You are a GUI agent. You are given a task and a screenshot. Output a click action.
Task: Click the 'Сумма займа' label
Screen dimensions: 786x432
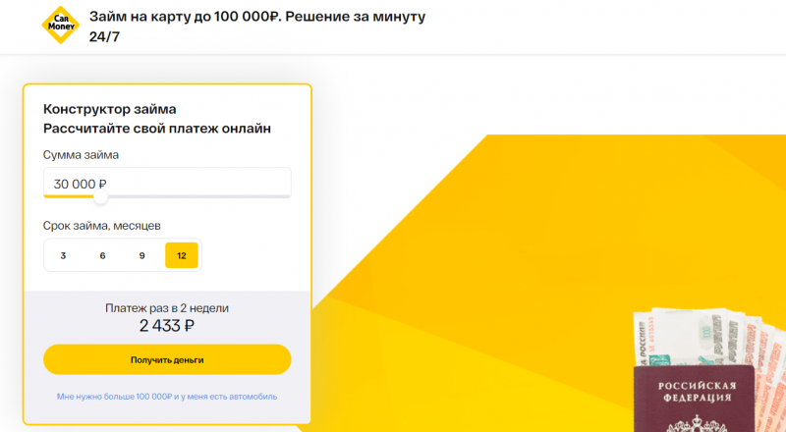pos(82,155)
